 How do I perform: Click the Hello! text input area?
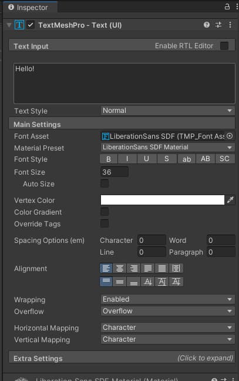(124, 83)
